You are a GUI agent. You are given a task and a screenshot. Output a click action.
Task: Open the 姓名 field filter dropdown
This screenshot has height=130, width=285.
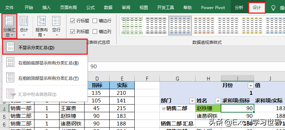point(217,100)
